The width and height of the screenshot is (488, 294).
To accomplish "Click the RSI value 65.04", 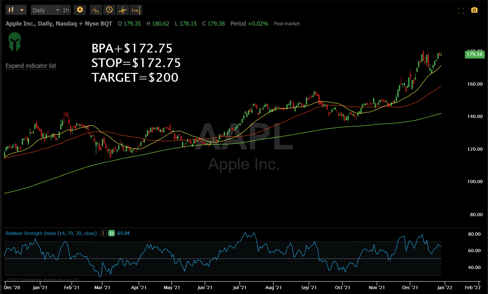I will pyautogui.click(x=123, y=233).
